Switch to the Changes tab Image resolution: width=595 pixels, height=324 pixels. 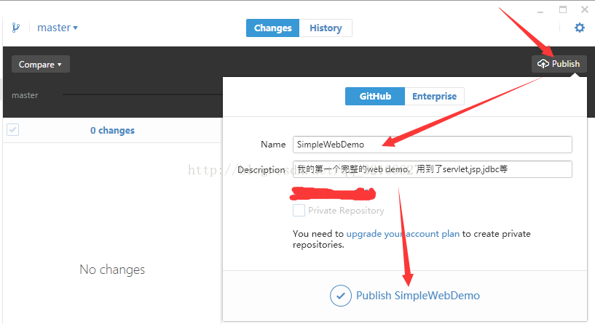click(273, 28)
